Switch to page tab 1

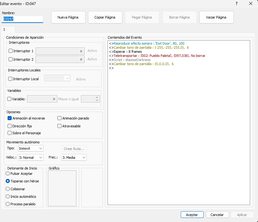pos(4,29)
